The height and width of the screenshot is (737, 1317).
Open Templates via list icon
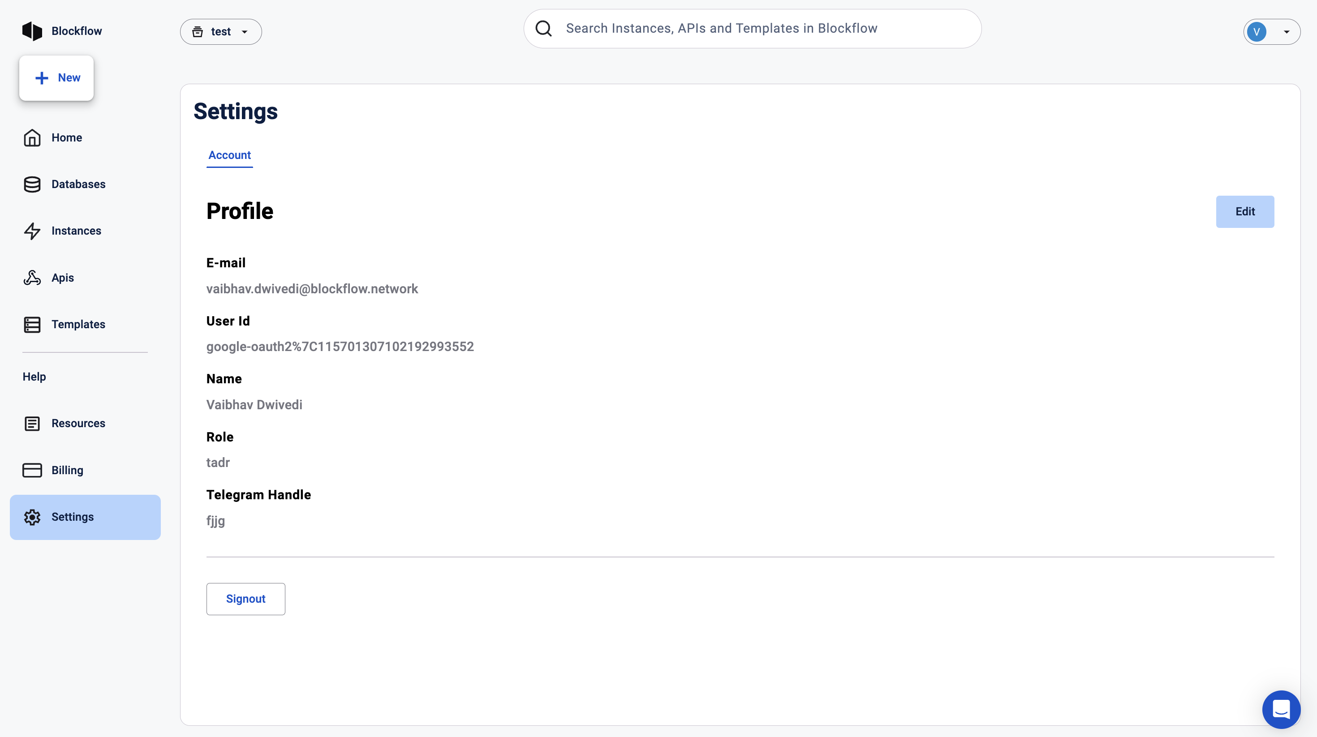(x=32, y=325)
